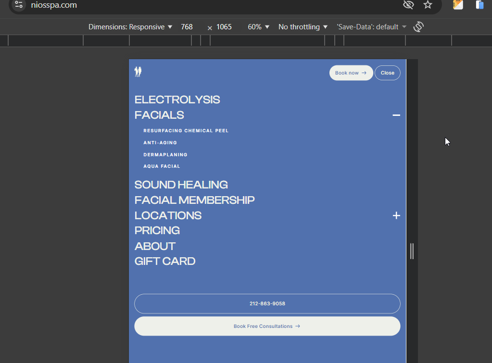Select Dermaplaning submenu link

(165, 155)
